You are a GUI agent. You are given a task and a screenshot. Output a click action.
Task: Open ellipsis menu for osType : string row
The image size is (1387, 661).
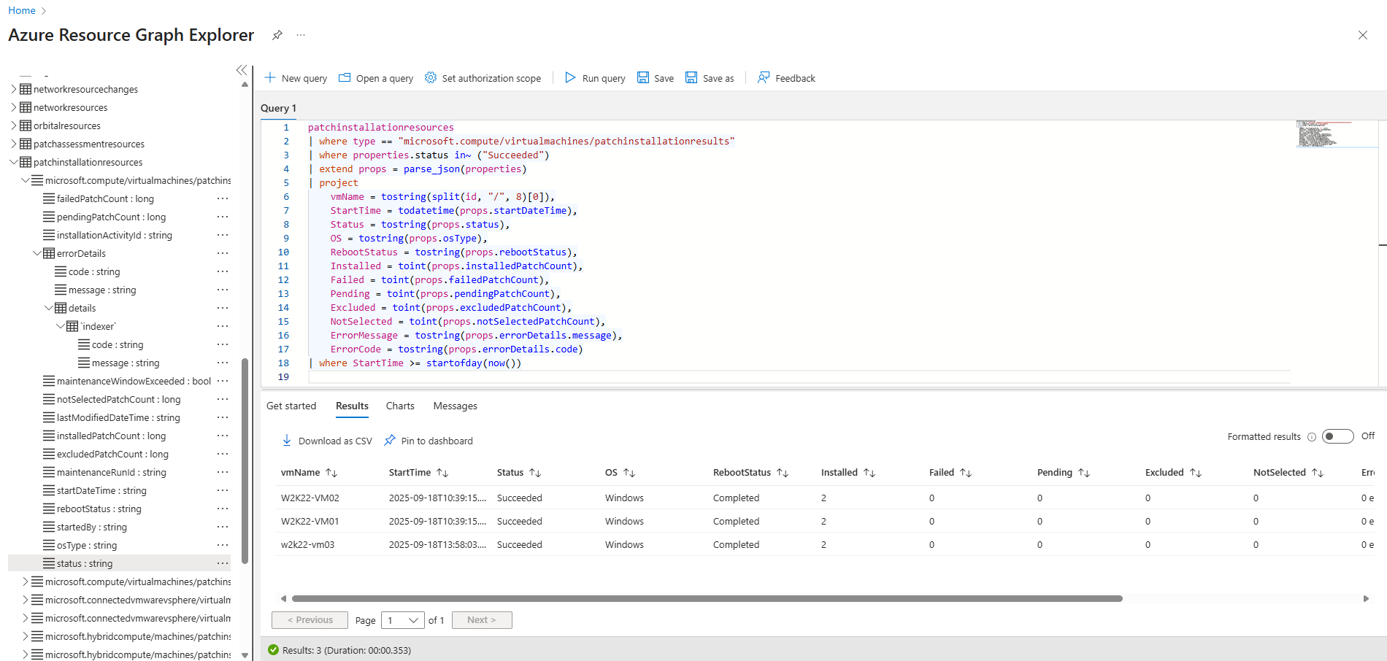(223, 545)
